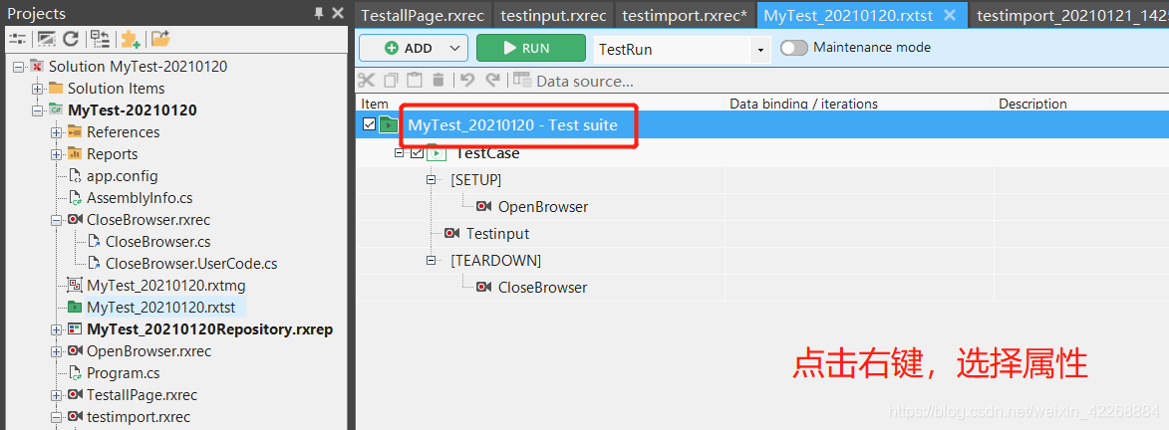This screenshot has height=430, width=1169.
Task: Collapse all nodes in Projects toolbar
Action: coord(99,38)
